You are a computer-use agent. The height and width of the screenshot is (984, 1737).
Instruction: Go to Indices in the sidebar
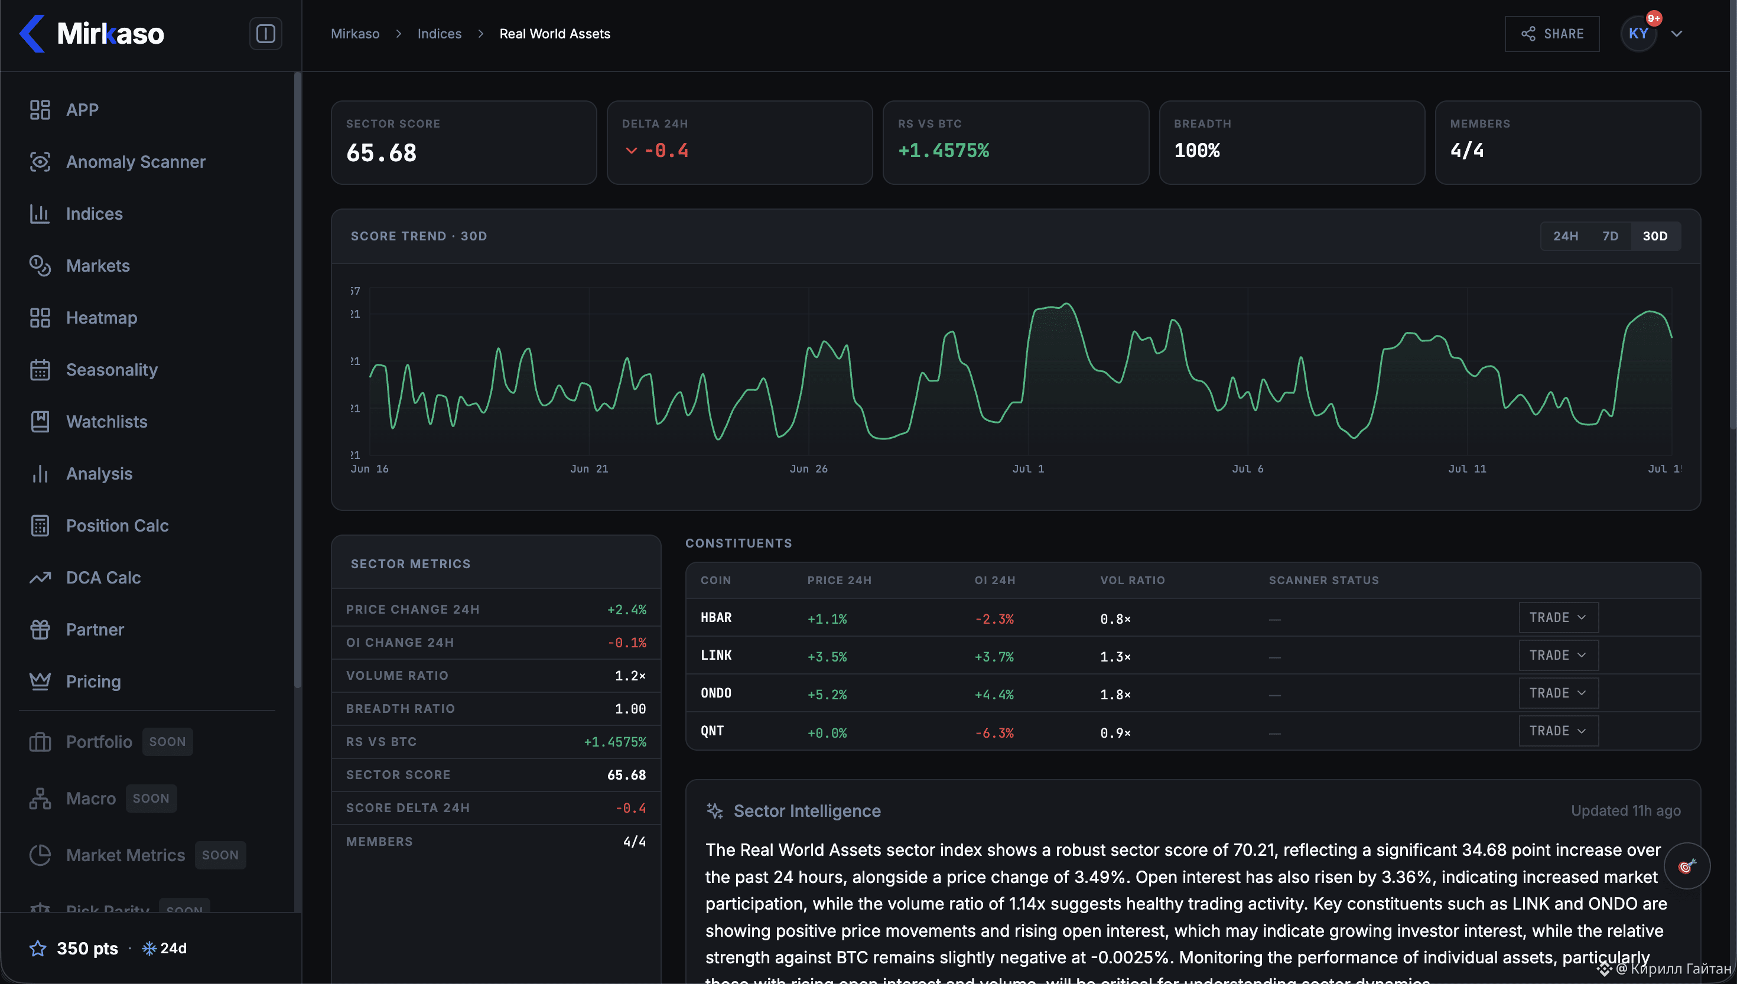tap(94, 214)
